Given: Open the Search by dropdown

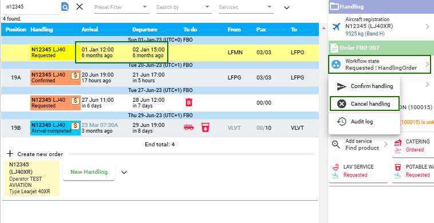Looking at the screenshot, I should pos(184,7).
